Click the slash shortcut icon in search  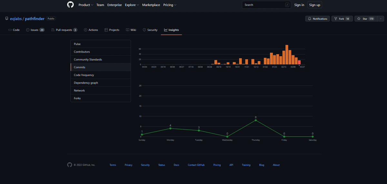click(287, 5)
